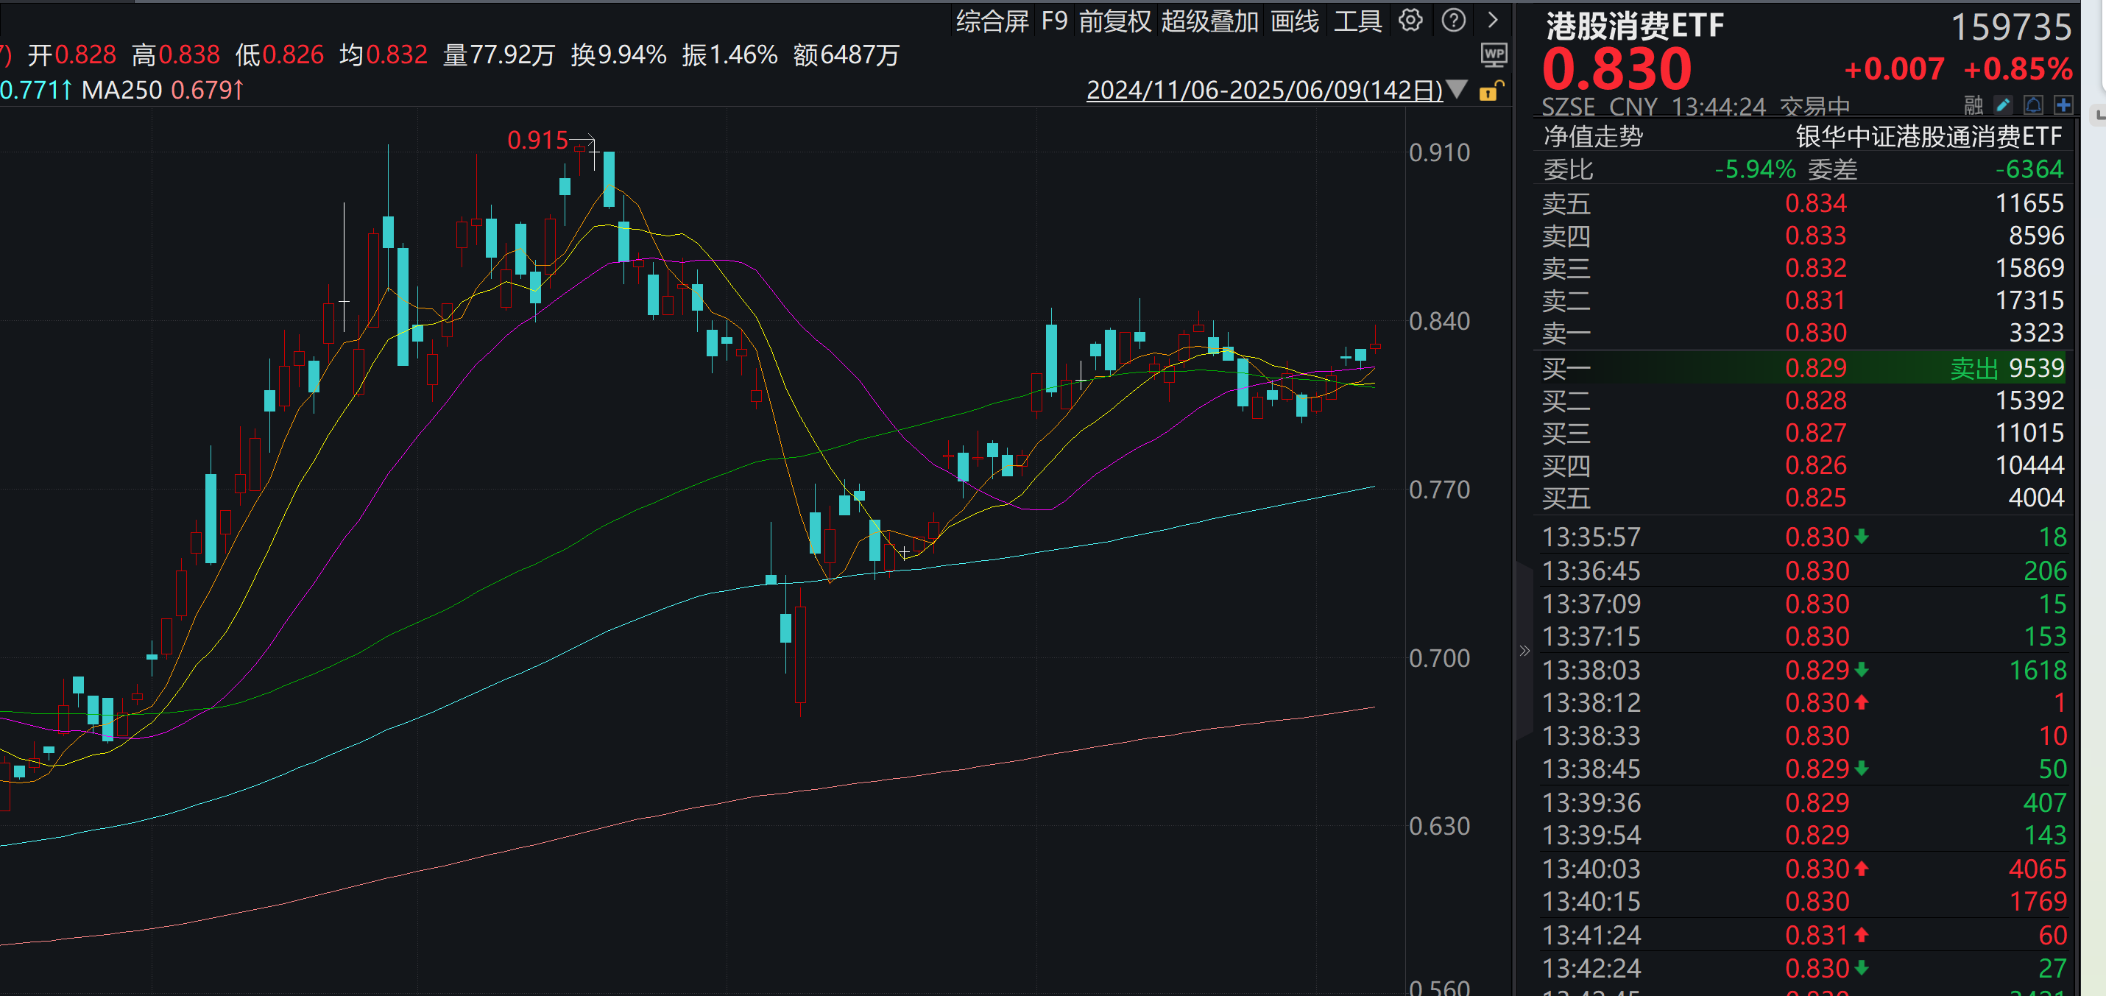Set a price alert bell icon
Screen dimensions: 2106x996
2033,105
